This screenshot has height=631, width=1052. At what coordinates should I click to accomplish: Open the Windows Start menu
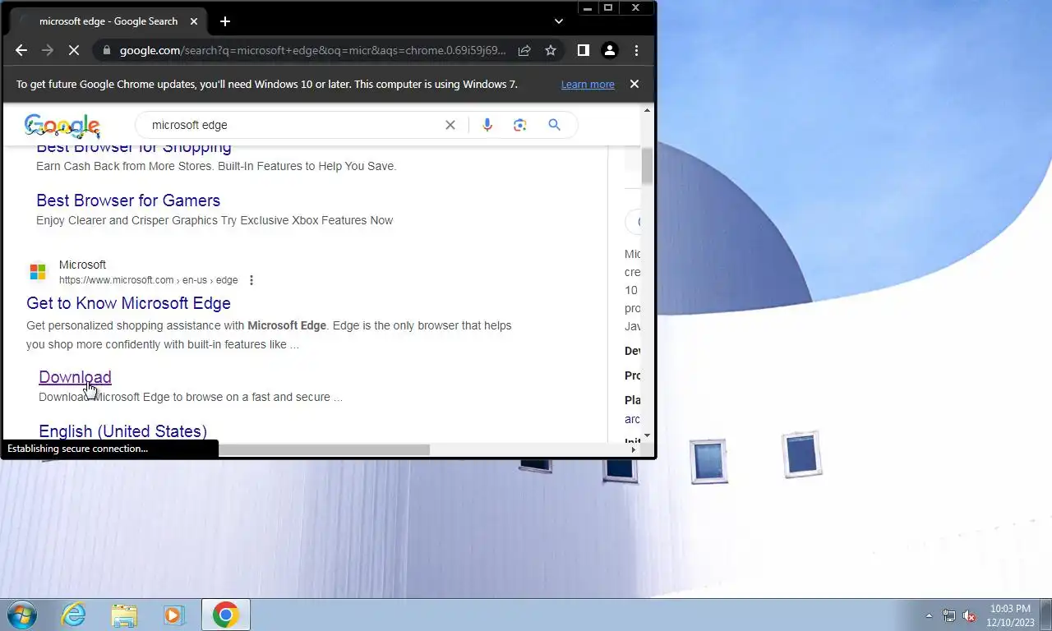21,615
